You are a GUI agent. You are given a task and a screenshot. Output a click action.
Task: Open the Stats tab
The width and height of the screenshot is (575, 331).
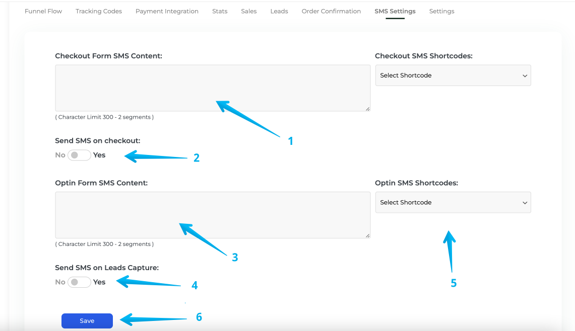tap(219, 11)
